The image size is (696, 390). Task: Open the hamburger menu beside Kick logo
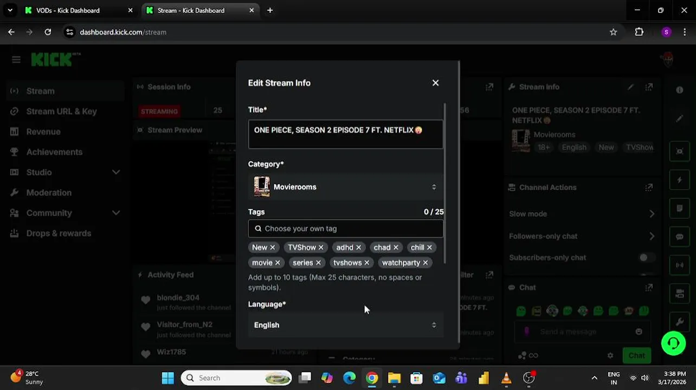pos(16,60)
